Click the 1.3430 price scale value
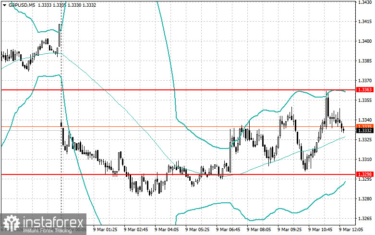This screenshot has width=375, height=235. pos(365,2)
